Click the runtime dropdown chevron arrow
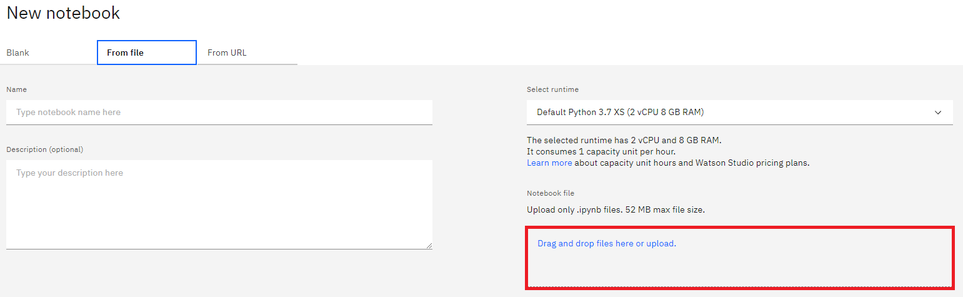 938,113
